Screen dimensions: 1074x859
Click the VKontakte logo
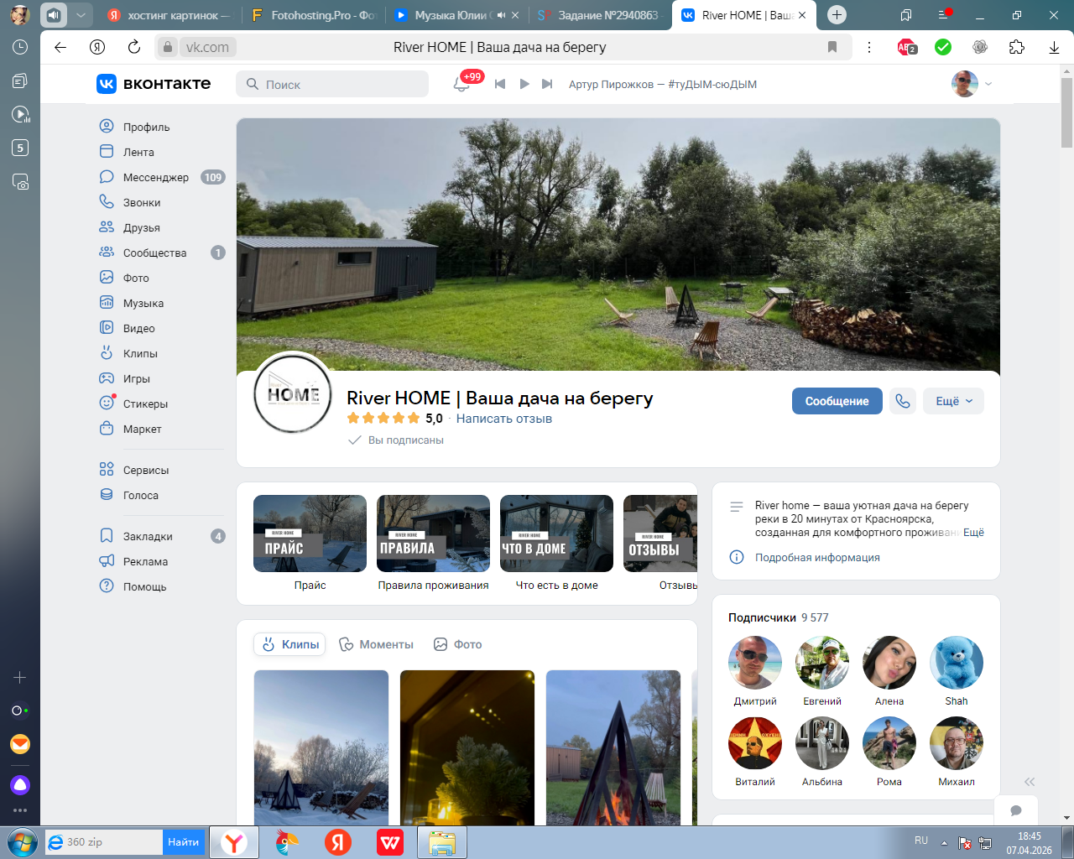[154, 84]
